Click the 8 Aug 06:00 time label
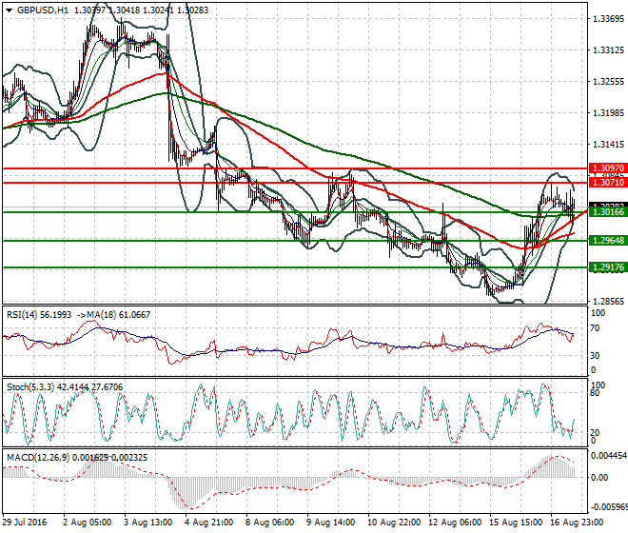This screenshot has width=628, height=533. pyautogui.click(x=270, y=523)
